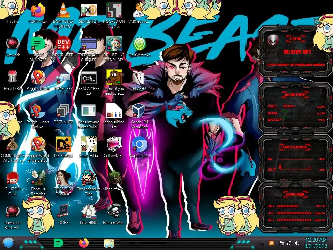Open the DIE PLEASE De icon
The width and height of the screenshot is (333, 250).
tap(63, 147)
